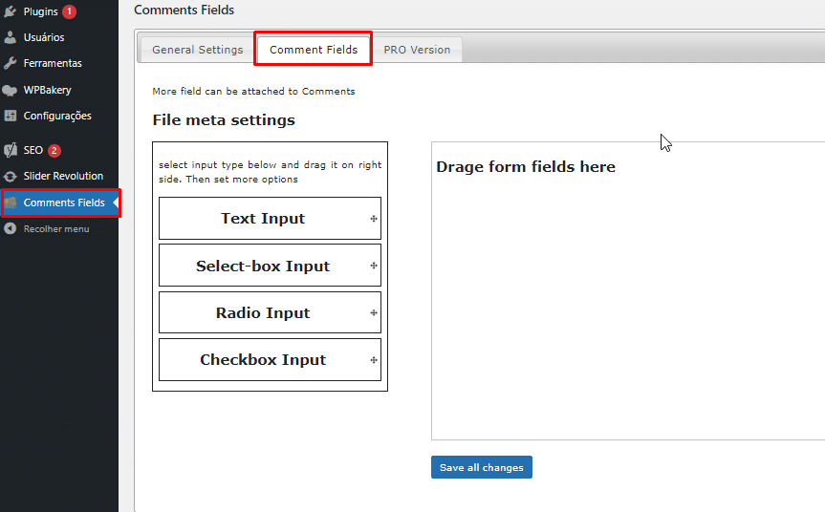Image resolution: width=825 pixels, height=512 pixels.
Task: Select the Select-box Input field type
Action: [x=270, y=266]
